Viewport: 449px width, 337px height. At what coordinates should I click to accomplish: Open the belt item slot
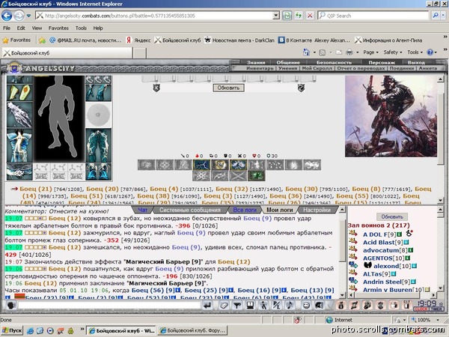(19, 171)
